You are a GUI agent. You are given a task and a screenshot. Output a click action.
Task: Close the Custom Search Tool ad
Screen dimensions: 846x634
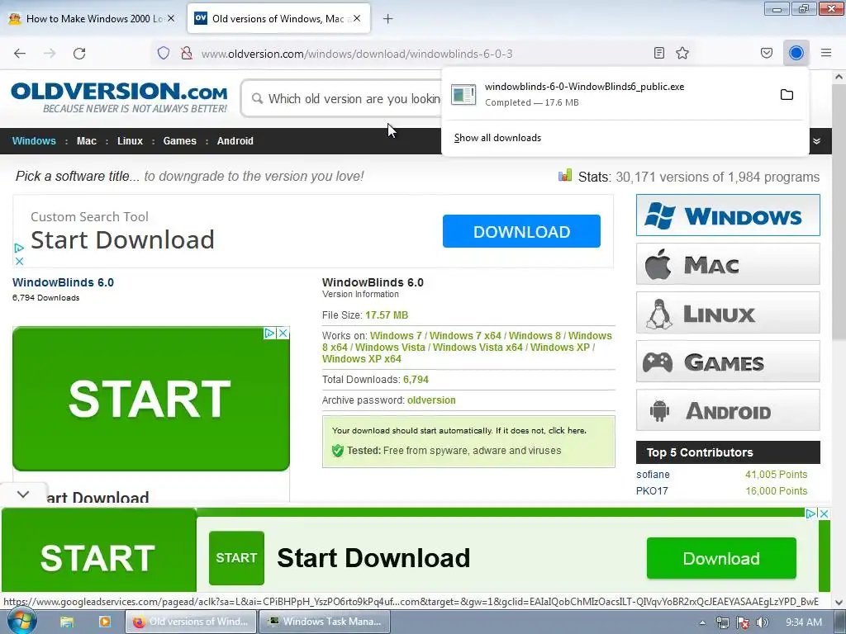[x=19, y=261]
